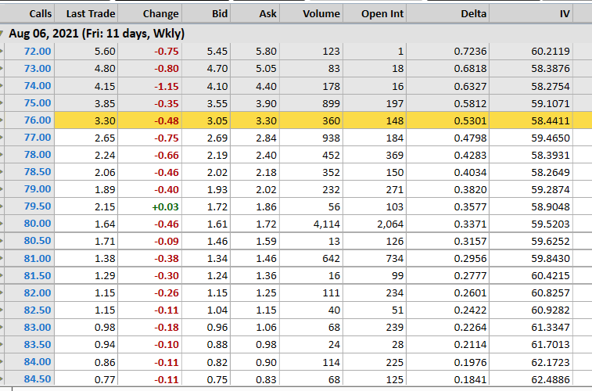This screenshot has width=592, height=391.
Task: Select the 239 open interest cell
Action: 395,328
